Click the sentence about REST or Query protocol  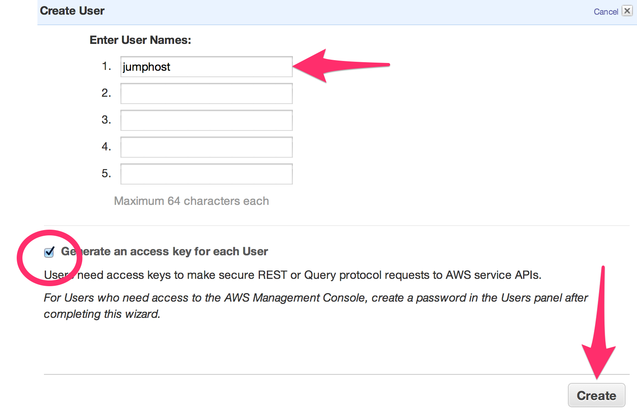292,275
